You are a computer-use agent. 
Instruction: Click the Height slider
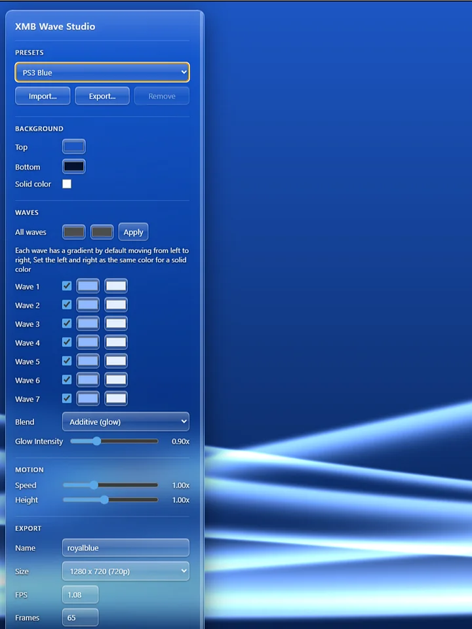tap(110, 500)
